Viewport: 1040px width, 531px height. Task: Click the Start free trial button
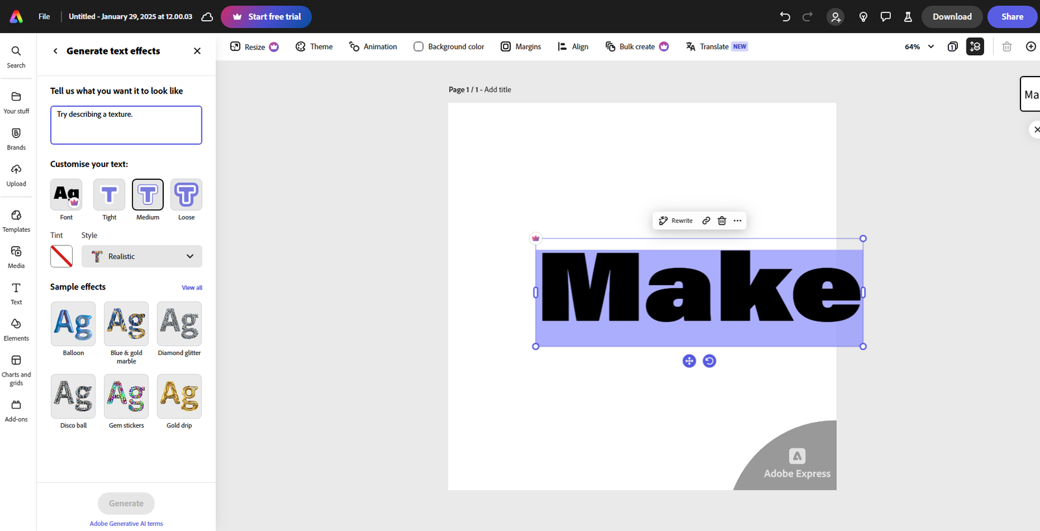point(266,17)
